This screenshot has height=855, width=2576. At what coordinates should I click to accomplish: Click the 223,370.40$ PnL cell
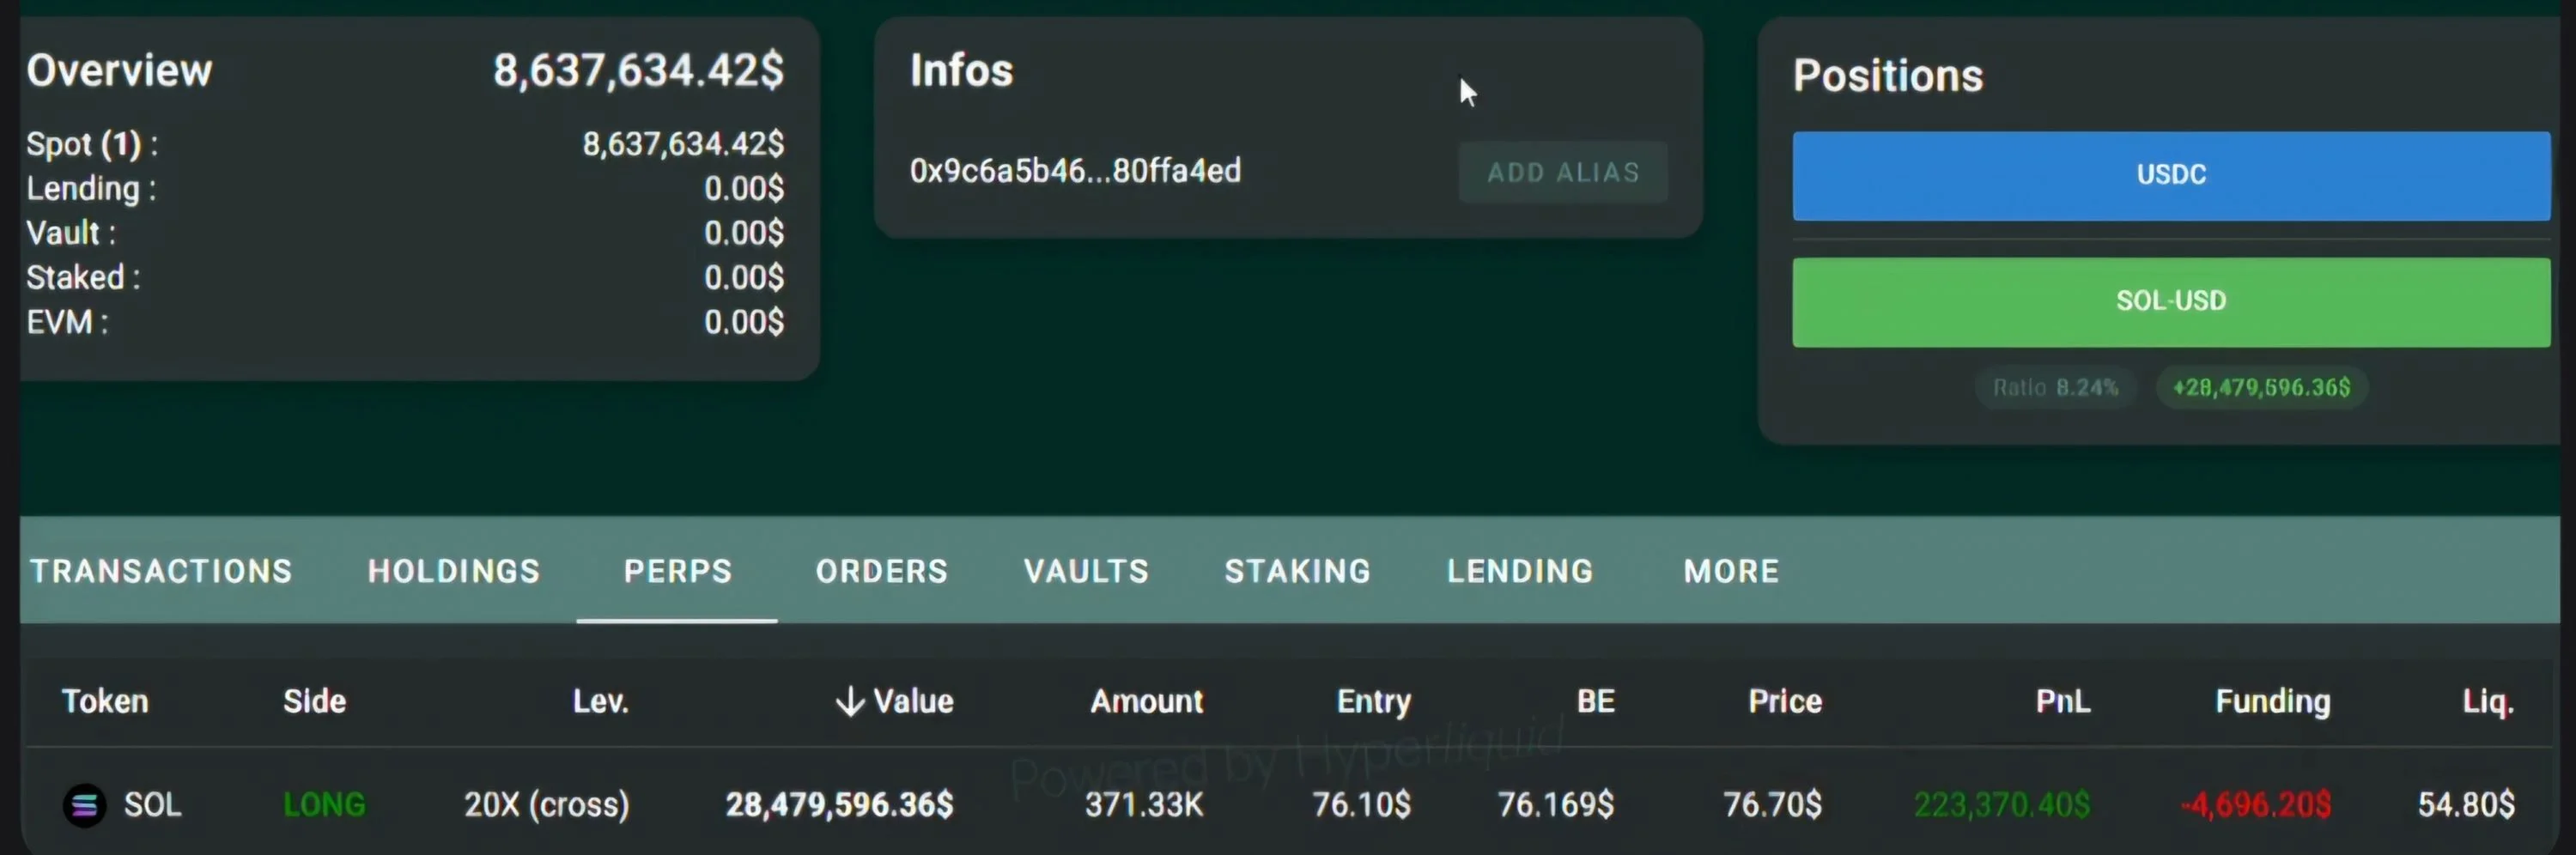point(2002,805)
